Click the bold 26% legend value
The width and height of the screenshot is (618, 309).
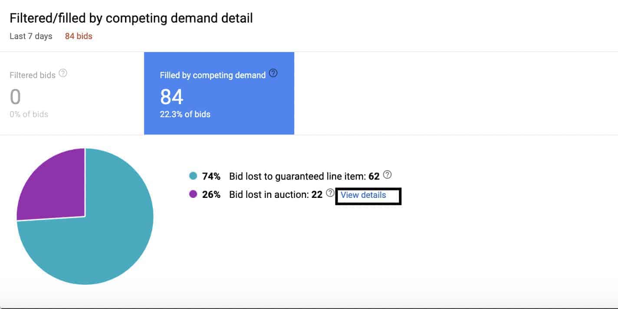tap(211, 194)
